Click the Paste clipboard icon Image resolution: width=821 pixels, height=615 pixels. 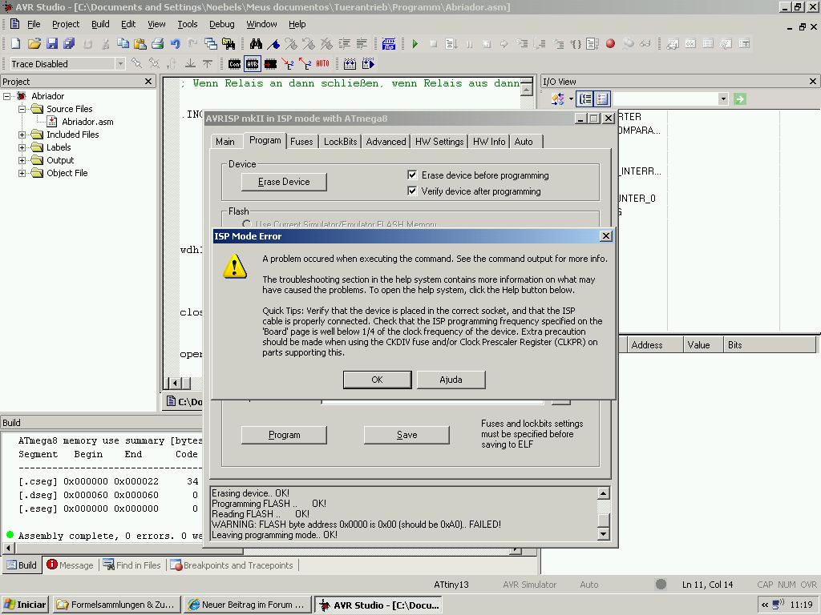pos(140,43)
